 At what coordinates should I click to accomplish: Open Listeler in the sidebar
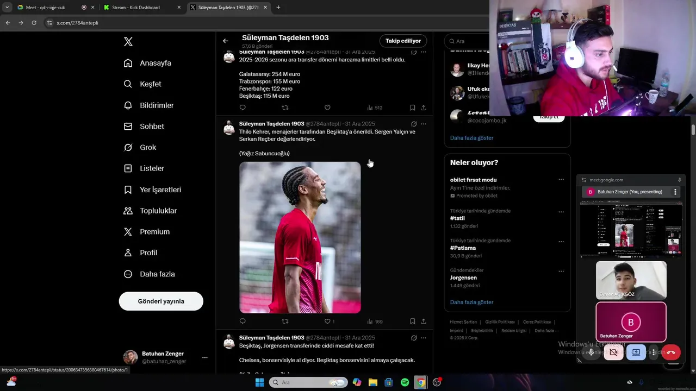(x=144, y=168)
